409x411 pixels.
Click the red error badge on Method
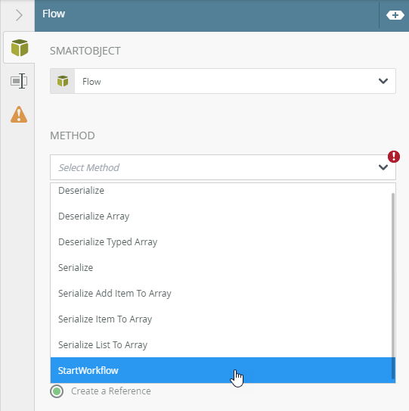(x=394, y=157)
